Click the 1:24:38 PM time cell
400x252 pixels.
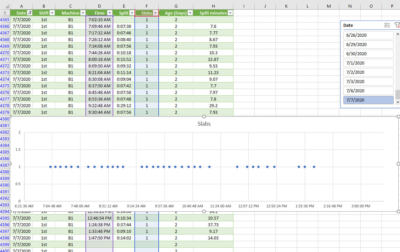tap(99, 225)
